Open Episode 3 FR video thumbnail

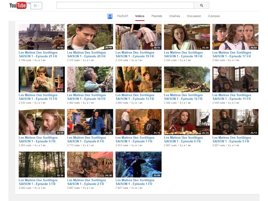pyautogui.click(x=42, y=165)
